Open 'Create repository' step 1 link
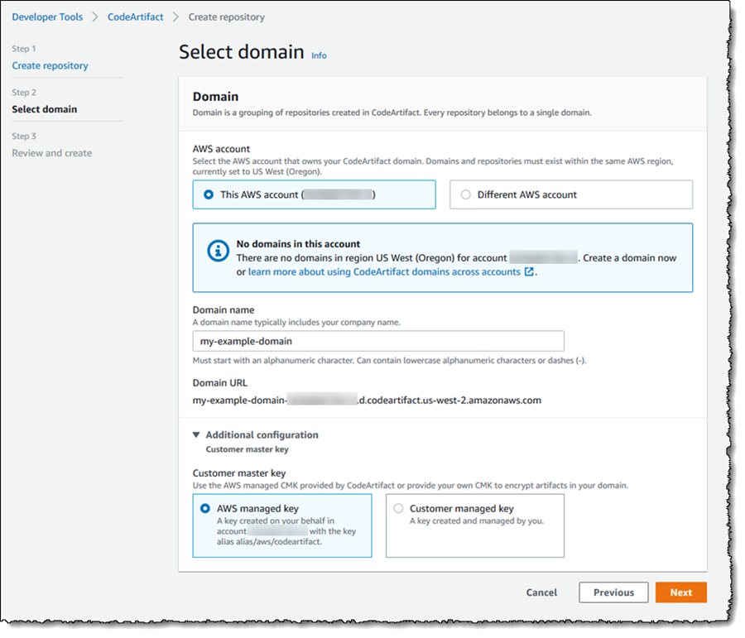The image size is (745, 638). pyautogui.click(x=50, y=65)
